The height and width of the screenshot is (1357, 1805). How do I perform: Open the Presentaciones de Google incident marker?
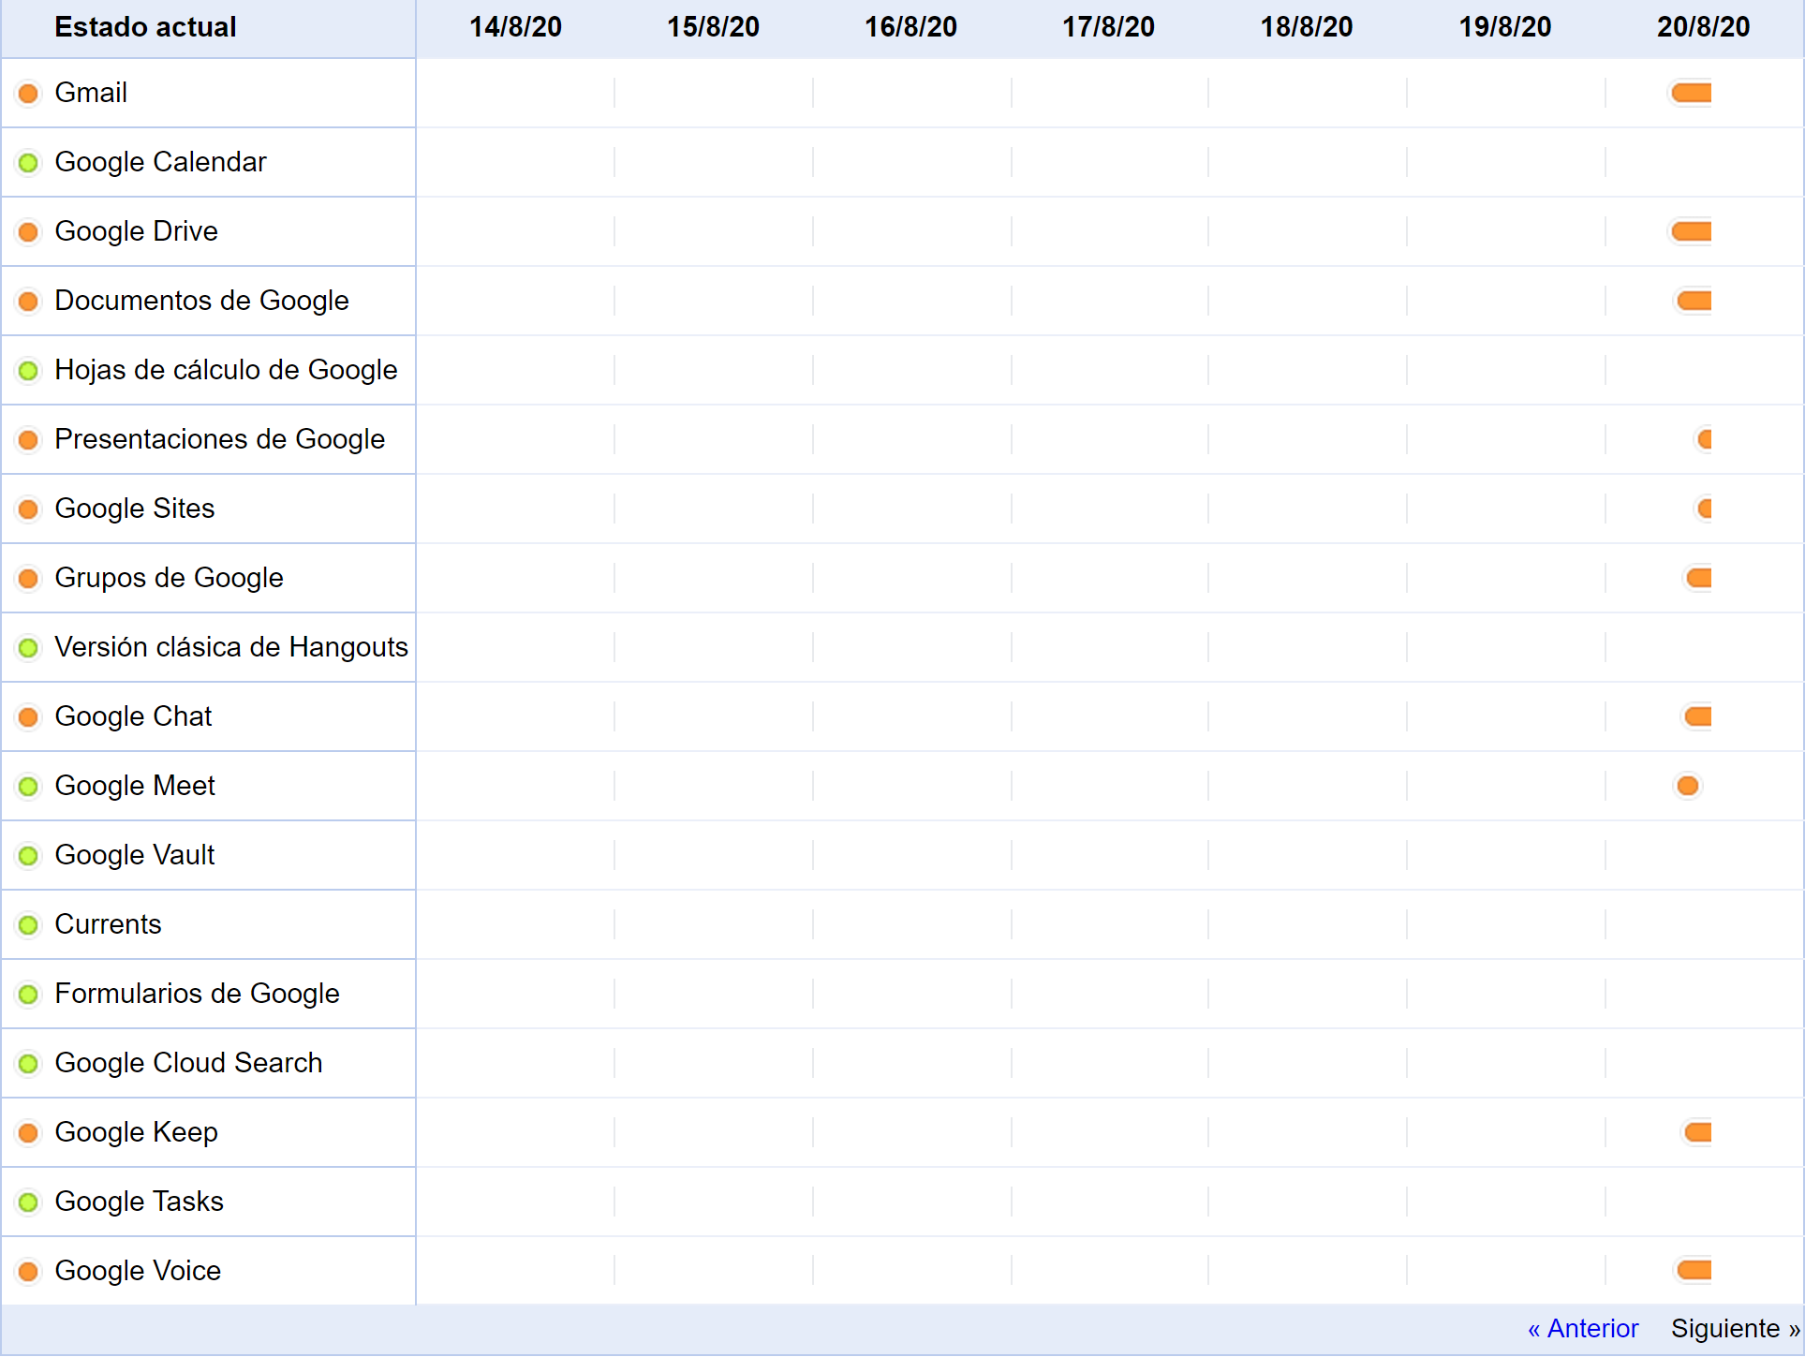pos(1705,439)
